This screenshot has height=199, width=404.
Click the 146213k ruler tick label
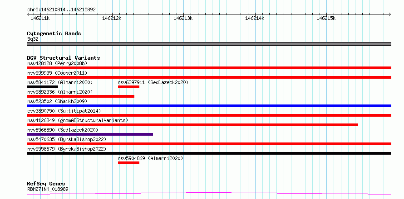tap(183, 18)
